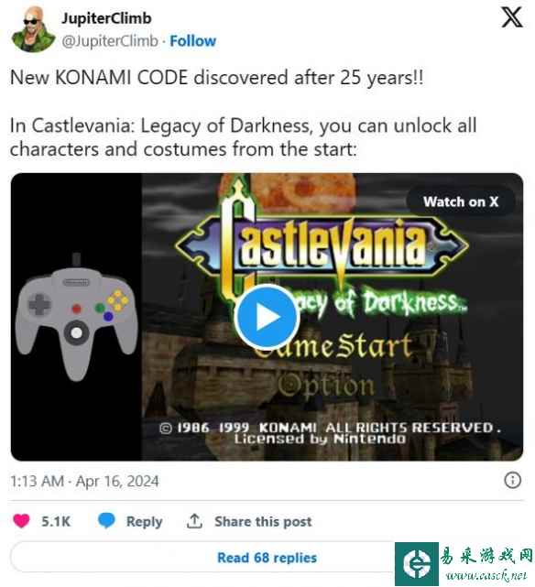Open the @JupiterClimb handle link
The height and width of the screenshot is (587, 535).
pyautogui.click(x=110, y=41)
